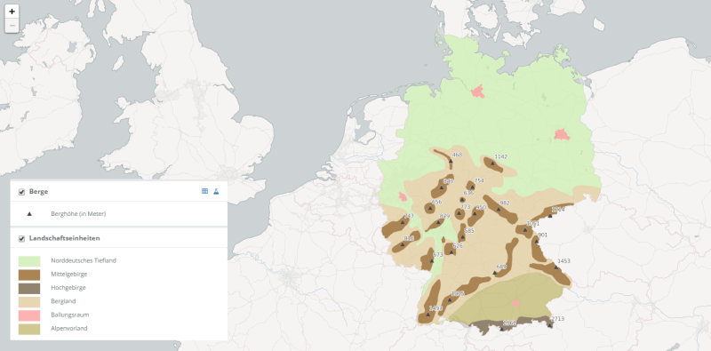Click the pink Hamburg Ballungsraum area
The width and height of the screenshot is (711, 351).
pyautogui.click(x=477, y=92)
